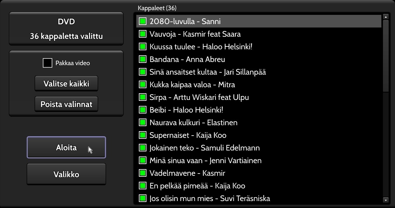This screenshot has height=208, width=395.
Task: Select song title Vadelmavene - Kasmir
Action: pos(187,173)
